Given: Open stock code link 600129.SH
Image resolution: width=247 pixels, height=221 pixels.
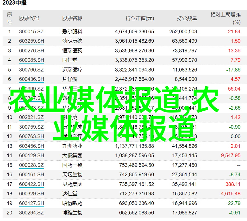Looking at the screenshot, I should [31, 155].
